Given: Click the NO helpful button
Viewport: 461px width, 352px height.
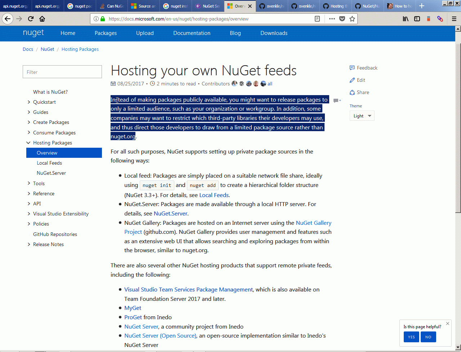Looking at the screenshot, I should pyautogui.click(x=428, y=337).
